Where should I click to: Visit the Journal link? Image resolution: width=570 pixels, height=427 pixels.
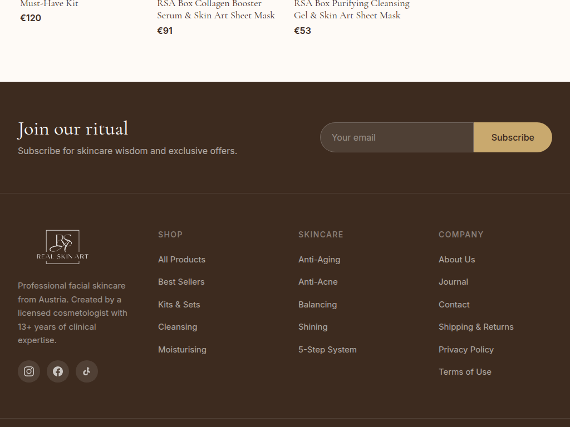click(453, 282)
